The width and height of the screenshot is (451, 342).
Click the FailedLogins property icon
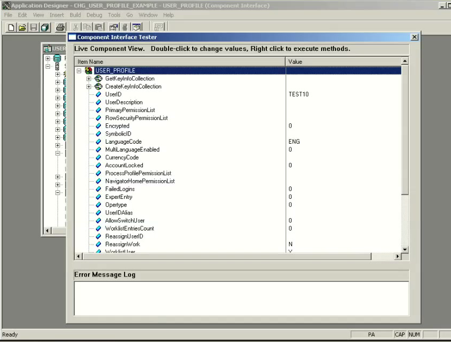(98, 189)
